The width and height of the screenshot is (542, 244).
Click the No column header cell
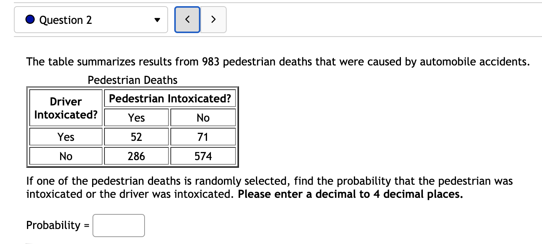pos(203,117)
